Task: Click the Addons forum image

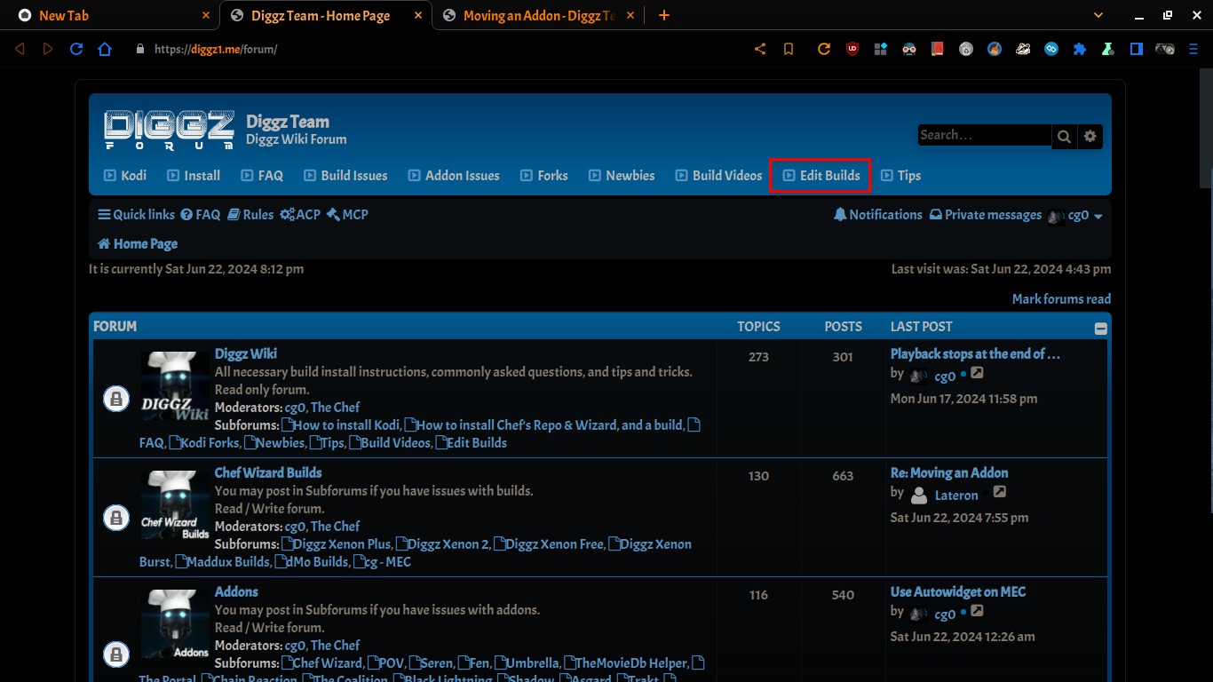Action: [x=176, y=624]
